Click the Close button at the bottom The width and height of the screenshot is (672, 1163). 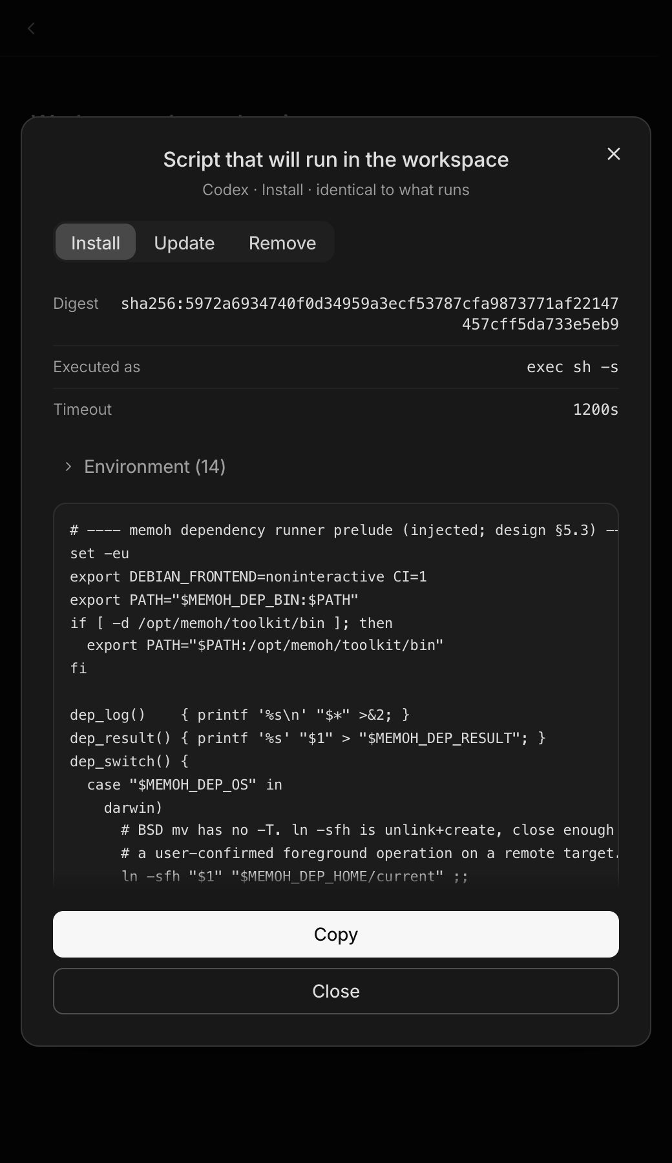[x=336, y=991]
